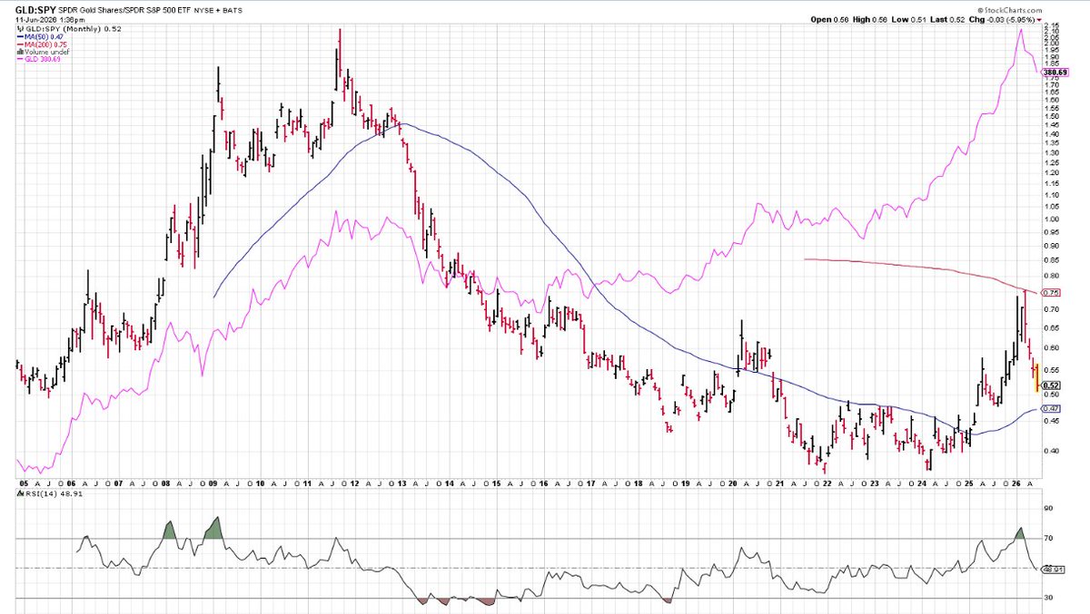Click the 20 year label on time axis

click(x=733, y=484)
